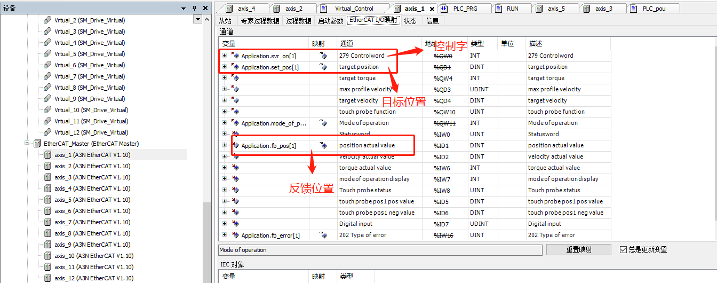717x283 pixels.
Task: Click the Vrtual_2 drive icon in device tree
Action: [47, 20]
